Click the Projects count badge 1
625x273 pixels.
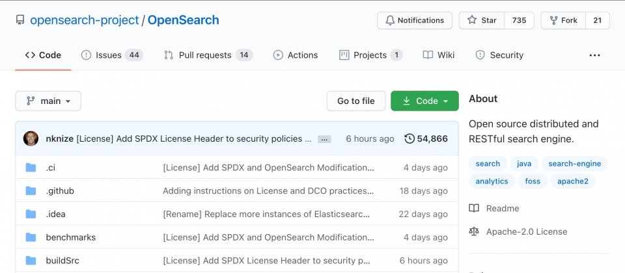coord(396,55)
